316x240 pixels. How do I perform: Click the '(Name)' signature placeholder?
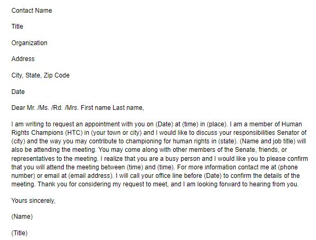tap(22, 217)
